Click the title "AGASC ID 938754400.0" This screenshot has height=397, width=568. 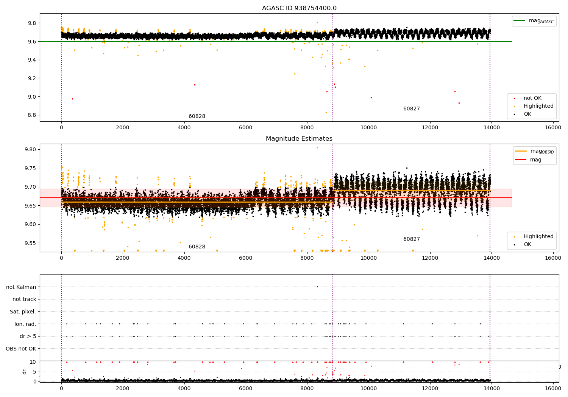tap(299, 8)
